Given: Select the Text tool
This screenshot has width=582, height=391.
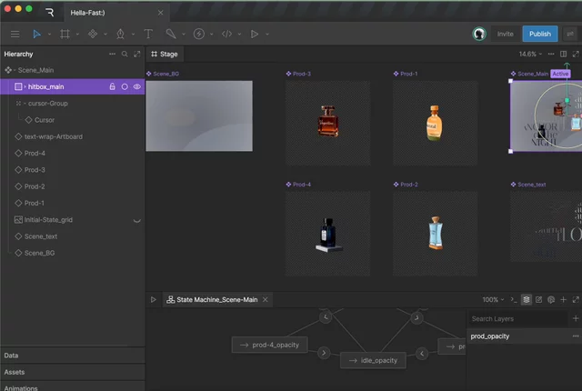Looking at the screenshot, I should point(148,35).
